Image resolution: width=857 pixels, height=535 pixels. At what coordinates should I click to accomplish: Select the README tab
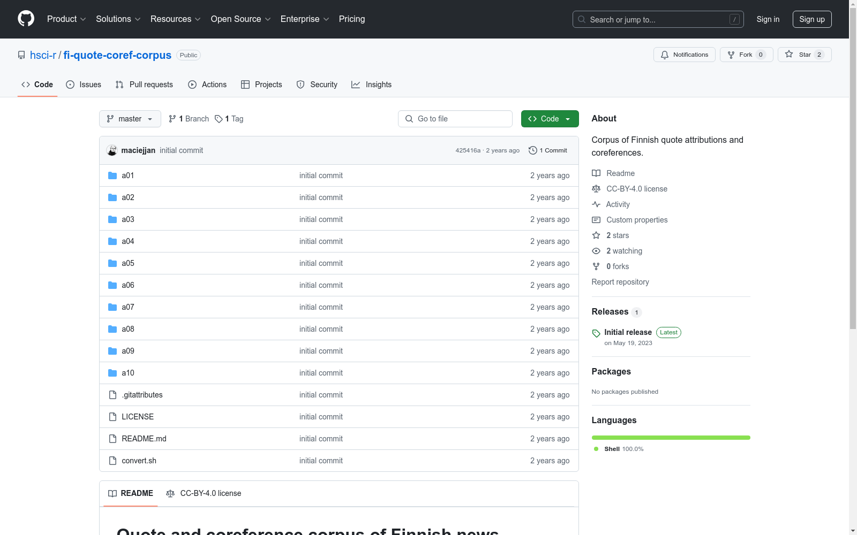131,493
